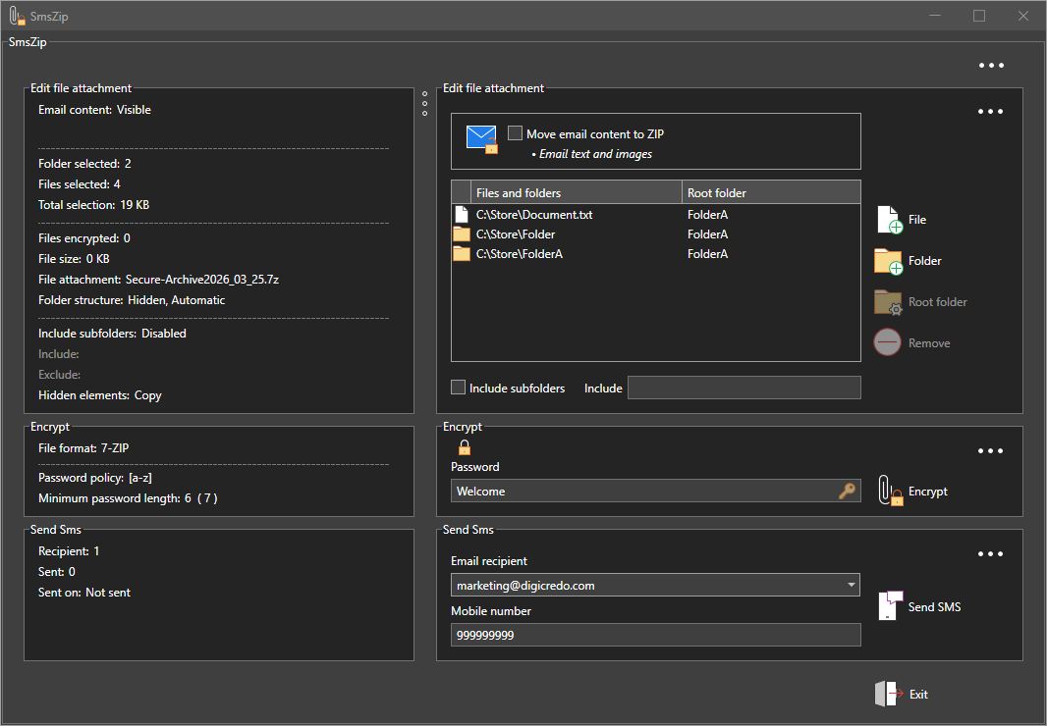This screenshot has width=1047, height=726.
Task: Click the Encrypt paperclip icon
Action: (x=889, y=491)
